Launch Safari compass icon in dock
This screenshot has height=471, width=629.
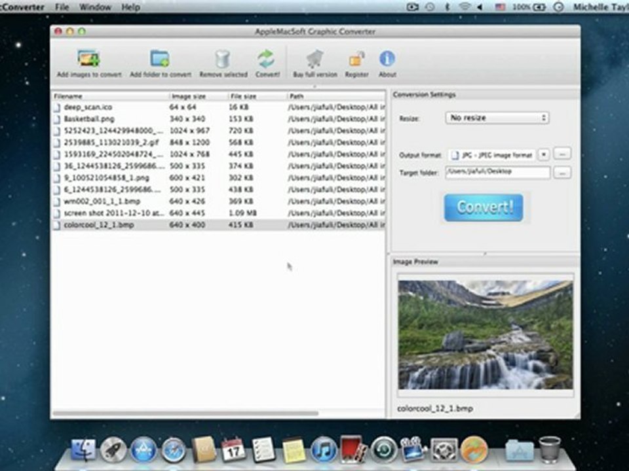(174, 449)
